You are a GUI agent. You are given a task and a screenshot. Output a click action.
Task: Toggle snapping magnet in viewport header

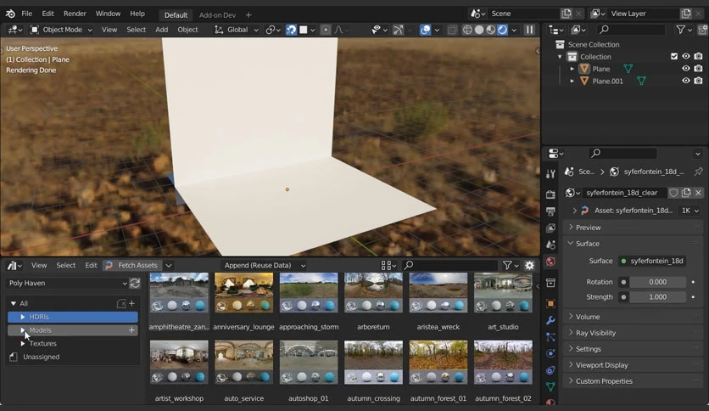click(291, 30)
